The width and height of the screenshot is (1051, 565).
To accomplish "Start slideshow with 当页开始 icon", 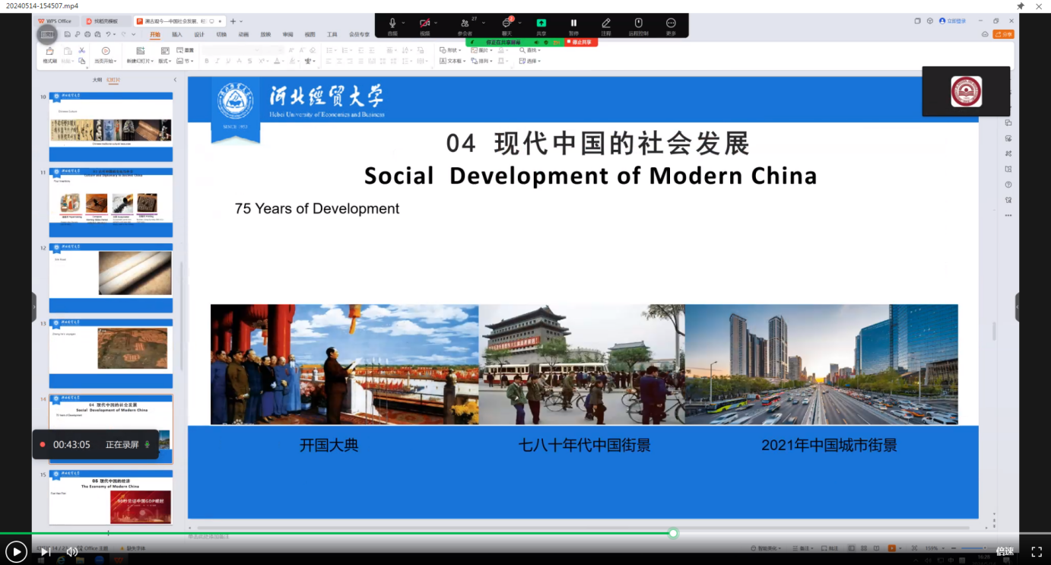I will [x=106, y=51].
